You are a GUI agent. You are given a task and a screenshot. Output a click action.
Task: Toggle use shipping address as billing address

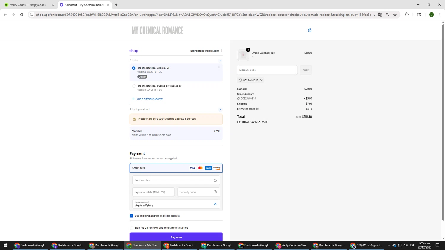[x=131, y=216]
